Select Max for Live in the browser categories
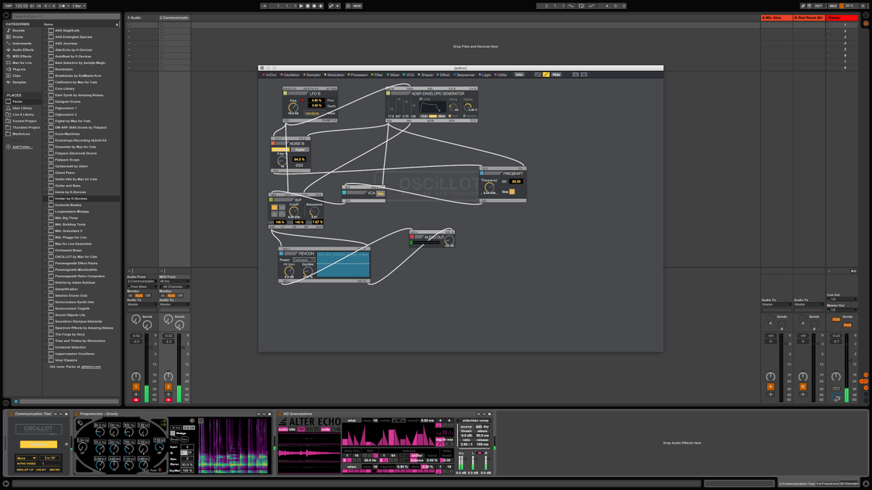The height and width of the screenshot is (490, 872). coord(22,62)
